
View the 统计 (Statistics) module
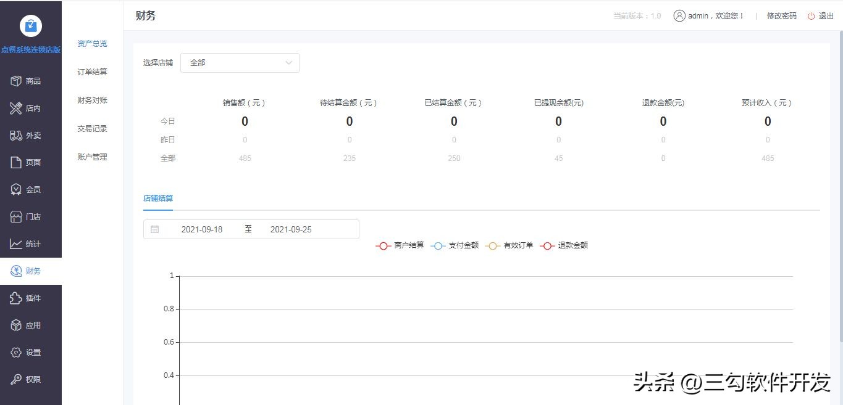[30, 243]
